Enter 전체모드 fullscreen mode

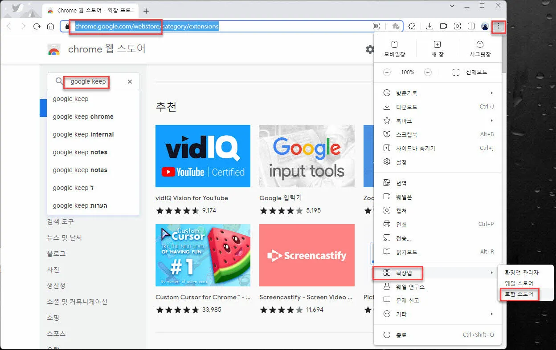[x=470, y=72]
